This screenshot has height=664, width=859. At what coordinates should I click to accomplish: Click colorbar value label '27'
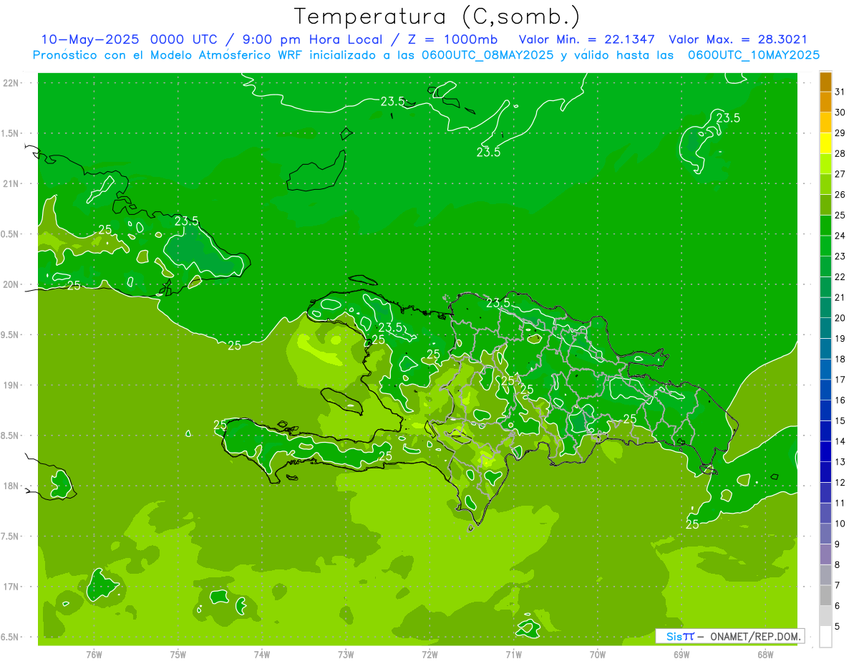(x=840, y=174)
